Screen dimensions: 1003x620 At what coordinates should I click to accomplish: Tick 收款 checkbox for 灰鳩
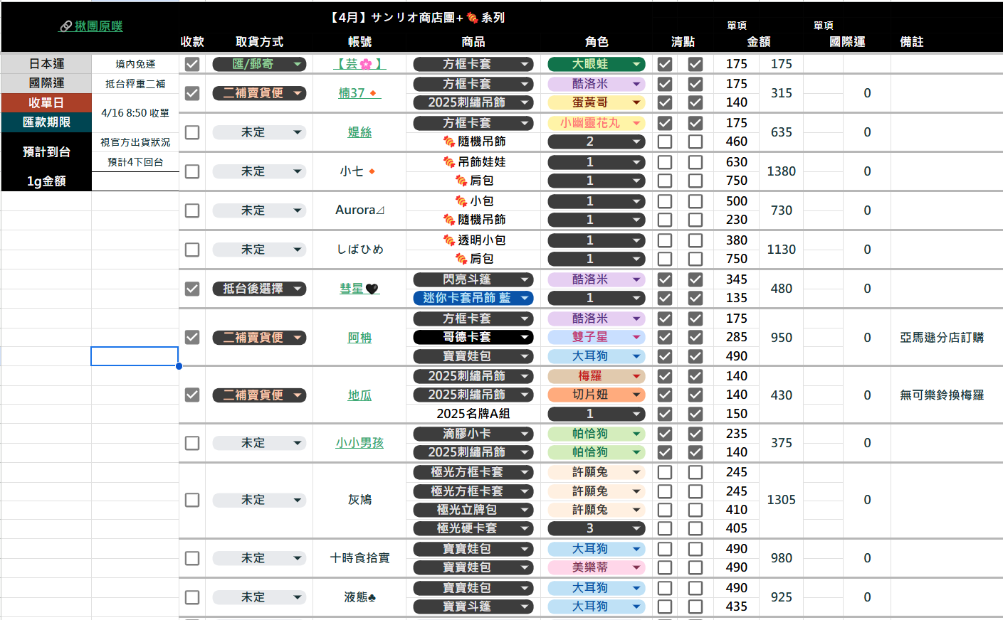(192, 500)
